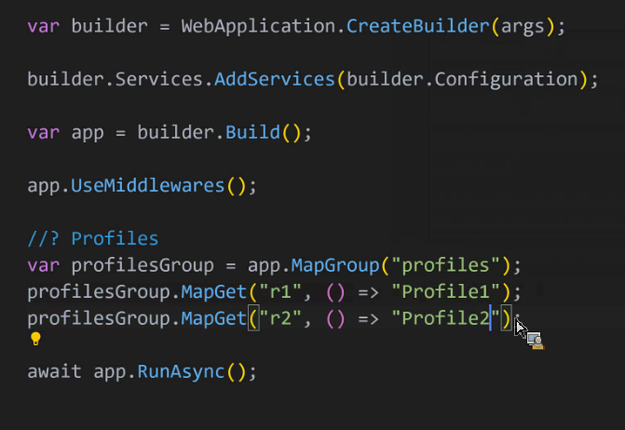This screenshot has height=430, width=625.
Task: Click the "r2" route string
Action: 280,318
